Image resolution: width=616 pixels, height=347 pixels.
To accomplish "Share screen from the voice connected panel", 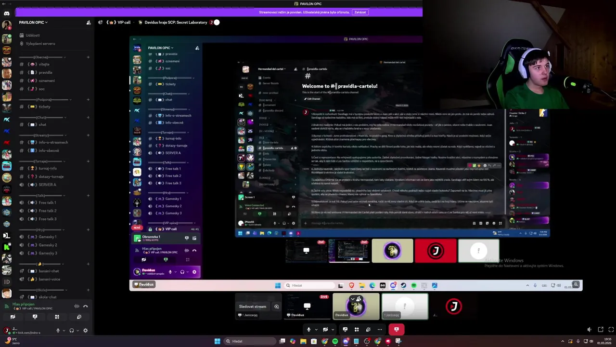I will tap(35, 317).
